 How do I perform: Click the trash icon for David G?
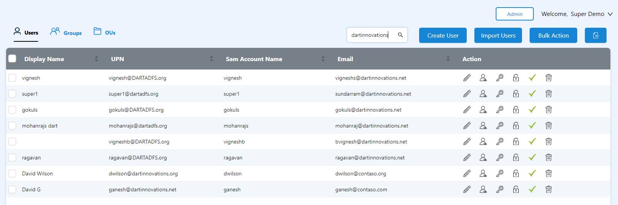tap(549, 189)
